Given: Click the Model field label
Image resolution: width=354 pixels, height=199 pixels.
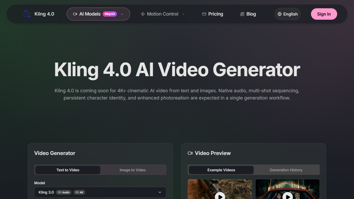Looking at the screenshot, I should point(40,183).
